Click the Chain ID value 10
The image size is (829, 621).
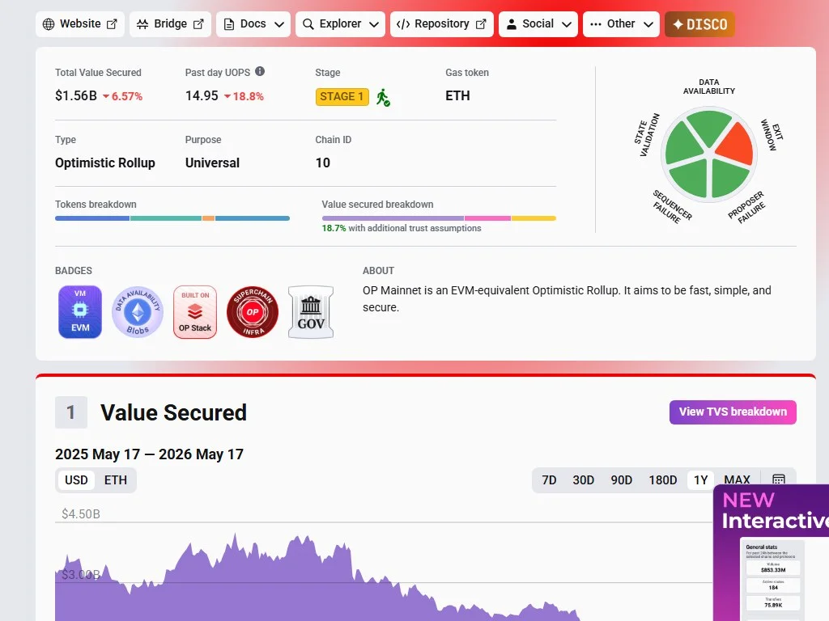tap(322, 163)
